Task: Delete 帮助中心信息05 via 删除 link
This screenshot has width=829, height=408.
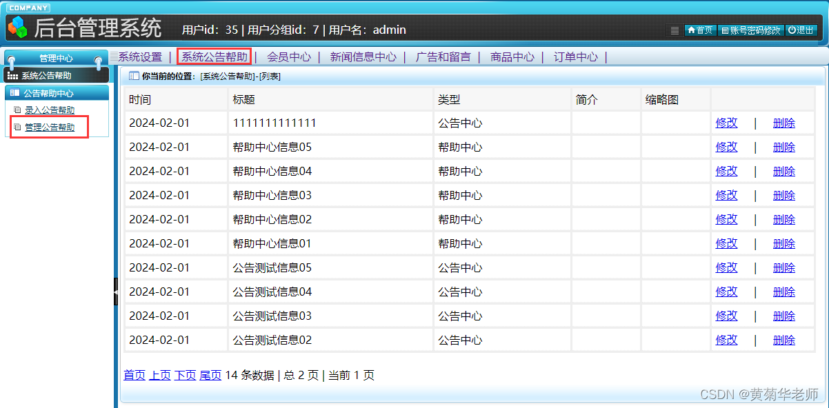Action: click(x=784, y=147)
